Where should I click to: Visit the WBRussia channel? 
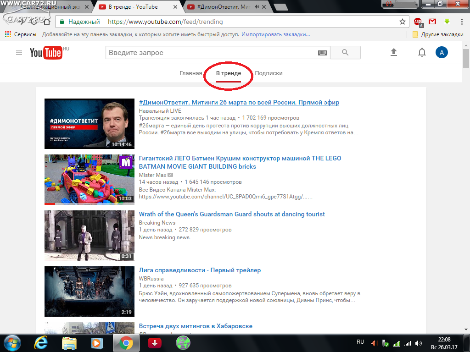pyautogui.click(x=151, y=279)
